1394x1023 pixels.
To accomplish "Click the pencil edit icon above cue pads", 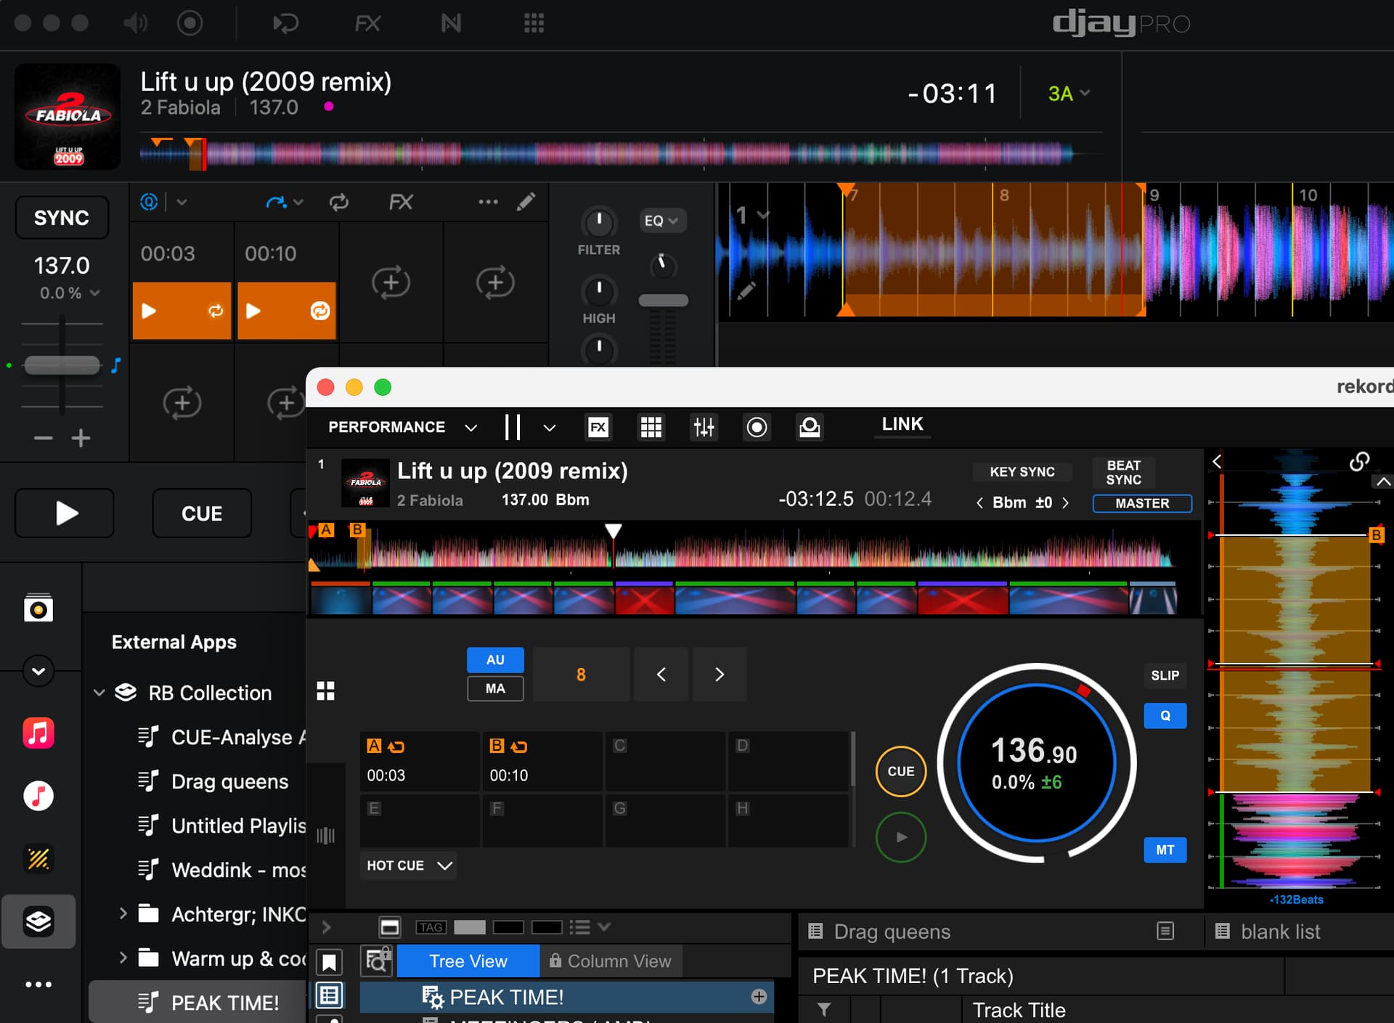I will [526, 202].
